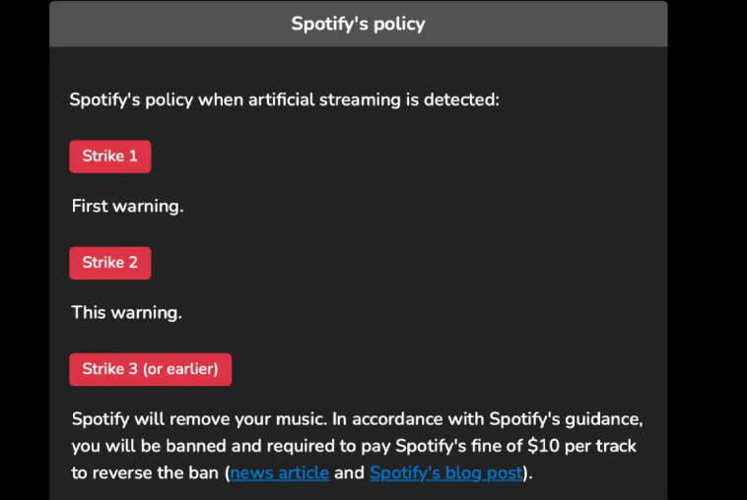Viewport: 747px width, 500px height.
Task: Click the black backdrop right of the dialog
Action: point(708,250)
